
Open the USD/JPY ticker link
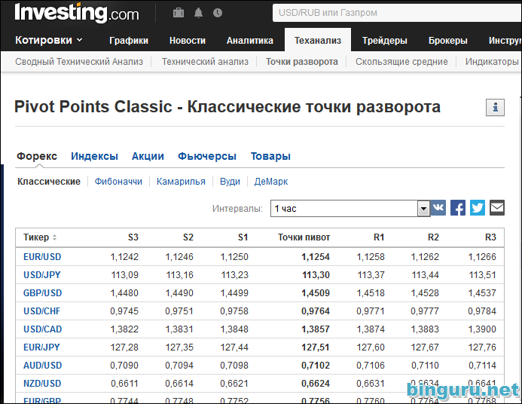42,275
